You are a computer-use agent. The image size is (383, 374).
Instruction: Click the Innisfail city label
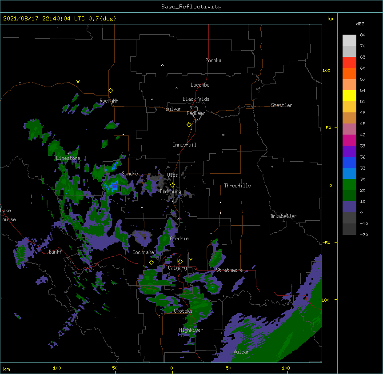click(x=184, y=145)
